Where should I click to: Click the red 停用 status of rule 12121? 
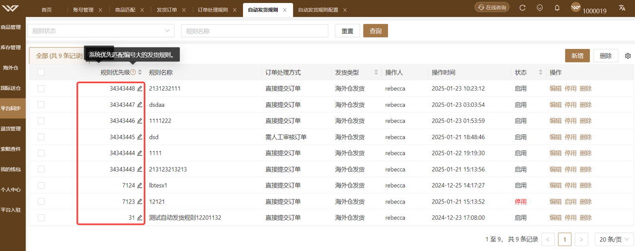click(x=520, y=201)
